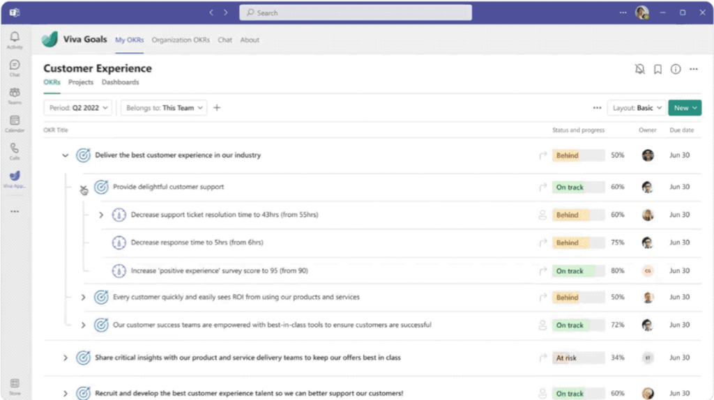Viewport: 714px width, 400px height.
Task: Open the Activity feed in Teams sidebar
Action: pyautogui.click(x=15, y=40)
